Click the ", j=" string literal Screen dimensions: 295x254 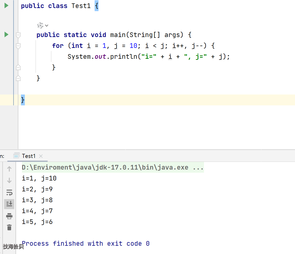[195, 57]
